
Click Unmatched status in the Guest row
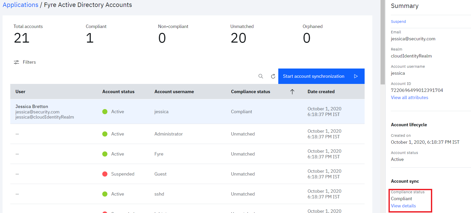tap(243, 174)
